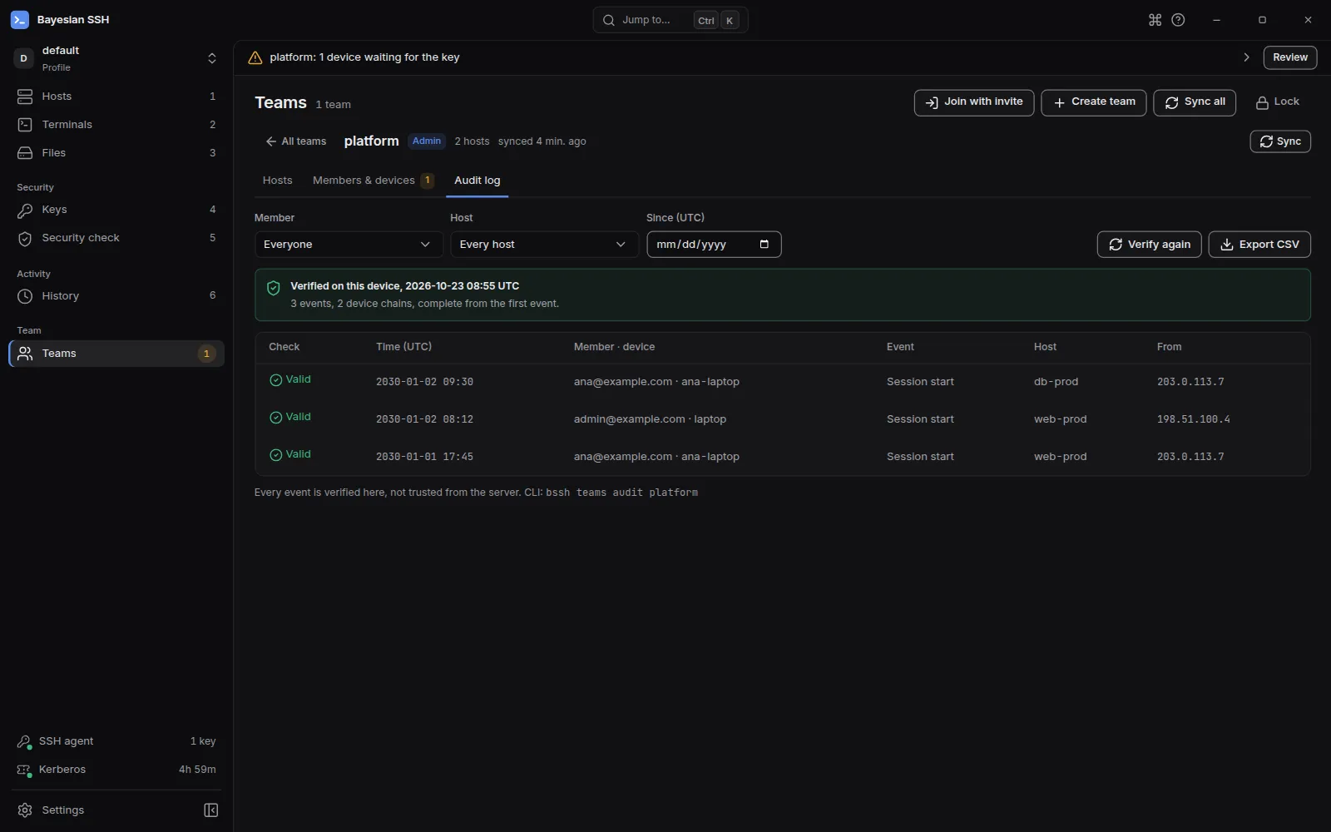Select Teams in the sidebar
The image size is (1331, 832).
(x=116, y=354)
